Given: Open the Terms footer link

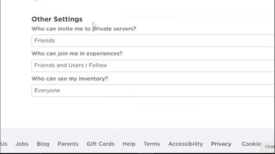Looking at the screenshot, I should click(152, 144).
